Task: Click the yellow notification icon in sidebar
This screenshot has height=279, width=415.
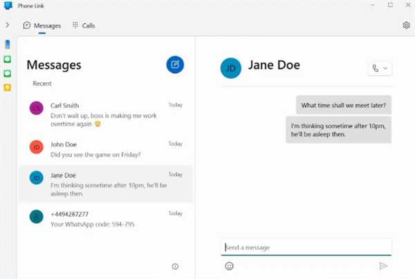Action: click(x=8, y=87)
